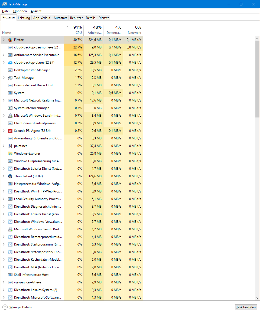Viewport: 260px width, 314px height.
Task: Switch to the Autostart tab
Action: coord(60,18)
